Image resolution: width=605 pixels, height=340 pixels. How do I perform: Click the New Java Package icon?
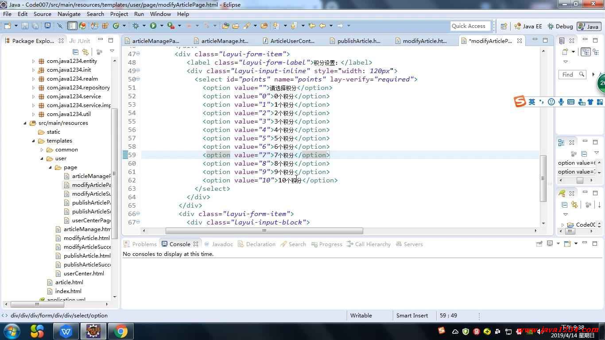pyautogui.click(x=105, y=26)
